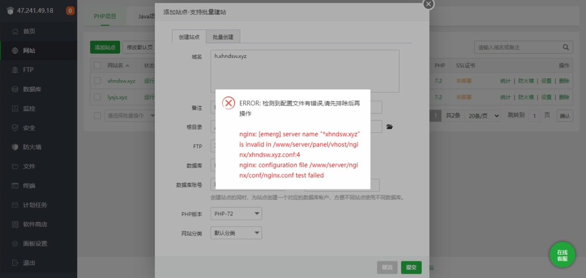The height and width of the screenshot is (278, 586).
Task: Focus the domain or note search field
Action: (518, 47)
